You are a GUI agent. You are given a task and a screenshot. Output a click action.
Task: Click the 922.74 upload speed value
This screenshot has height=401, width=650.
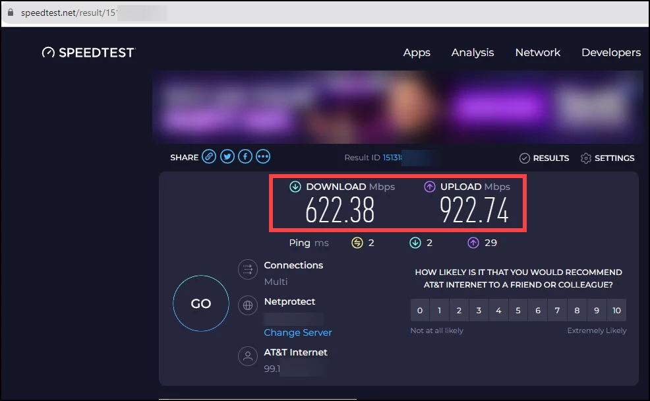coord(474,210)
